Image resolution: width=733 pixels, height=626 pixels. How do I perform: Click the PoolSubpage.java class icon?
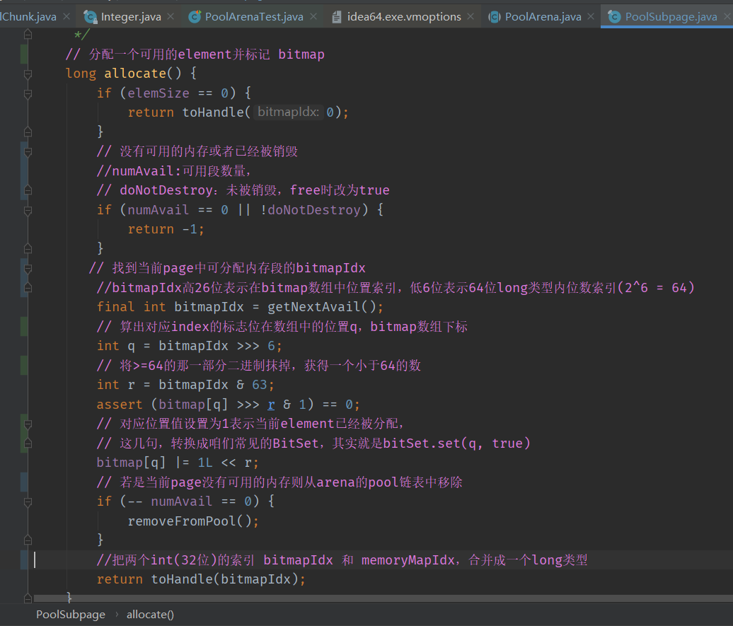pyautogui.click(x=614, y=17)
